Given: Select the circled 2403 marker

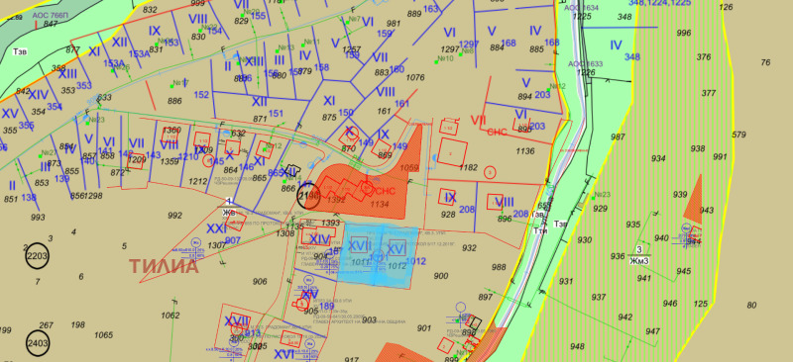Looking at the screenshot, I should click(38, 343).
